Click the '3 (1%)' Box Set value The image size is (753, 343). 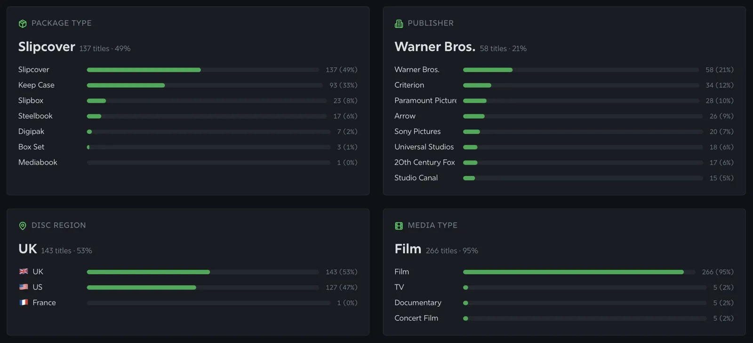click(x=347, y=147)
